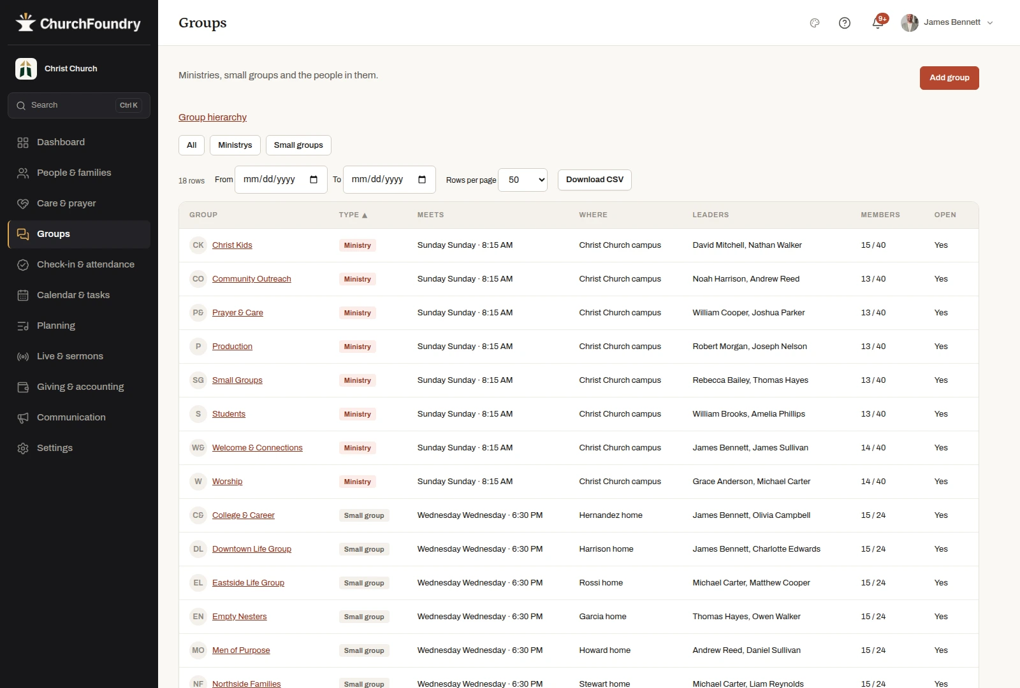
Task: Open the Group hierarchy link
Action: 212,117
